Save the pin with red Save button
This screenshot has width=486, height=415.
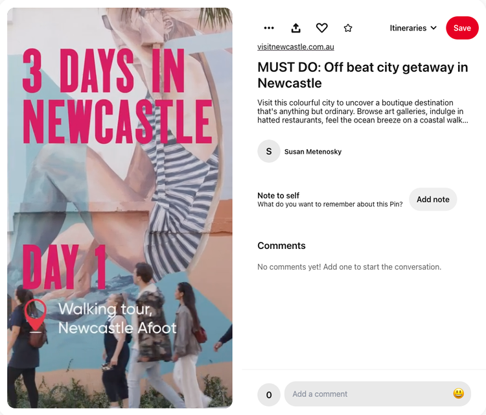pos(462,28)
